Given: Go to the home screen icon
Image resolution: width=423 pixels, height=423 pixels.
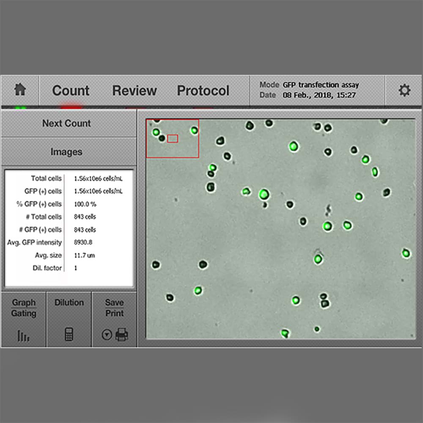Looking at the screenshot, I should tap(20, 90).
